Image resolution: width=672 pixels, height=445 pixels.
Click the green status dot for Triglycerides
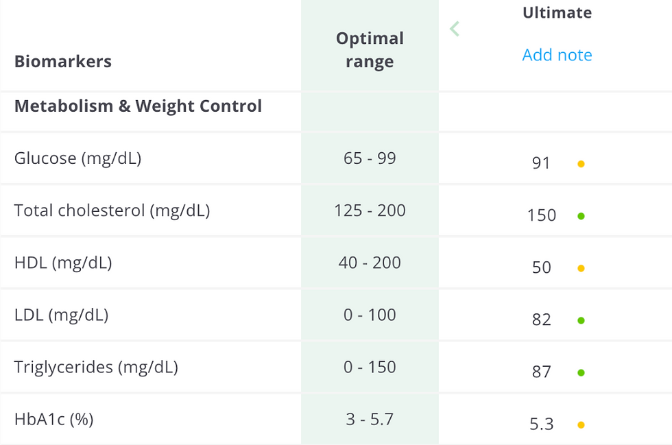click(x=581, y=372)
